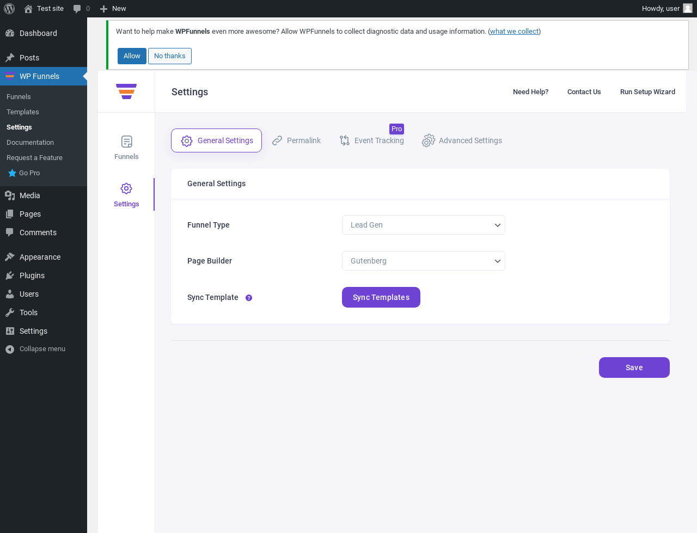
Task: Click the Tools wrench icon
Action: [10, 313]
